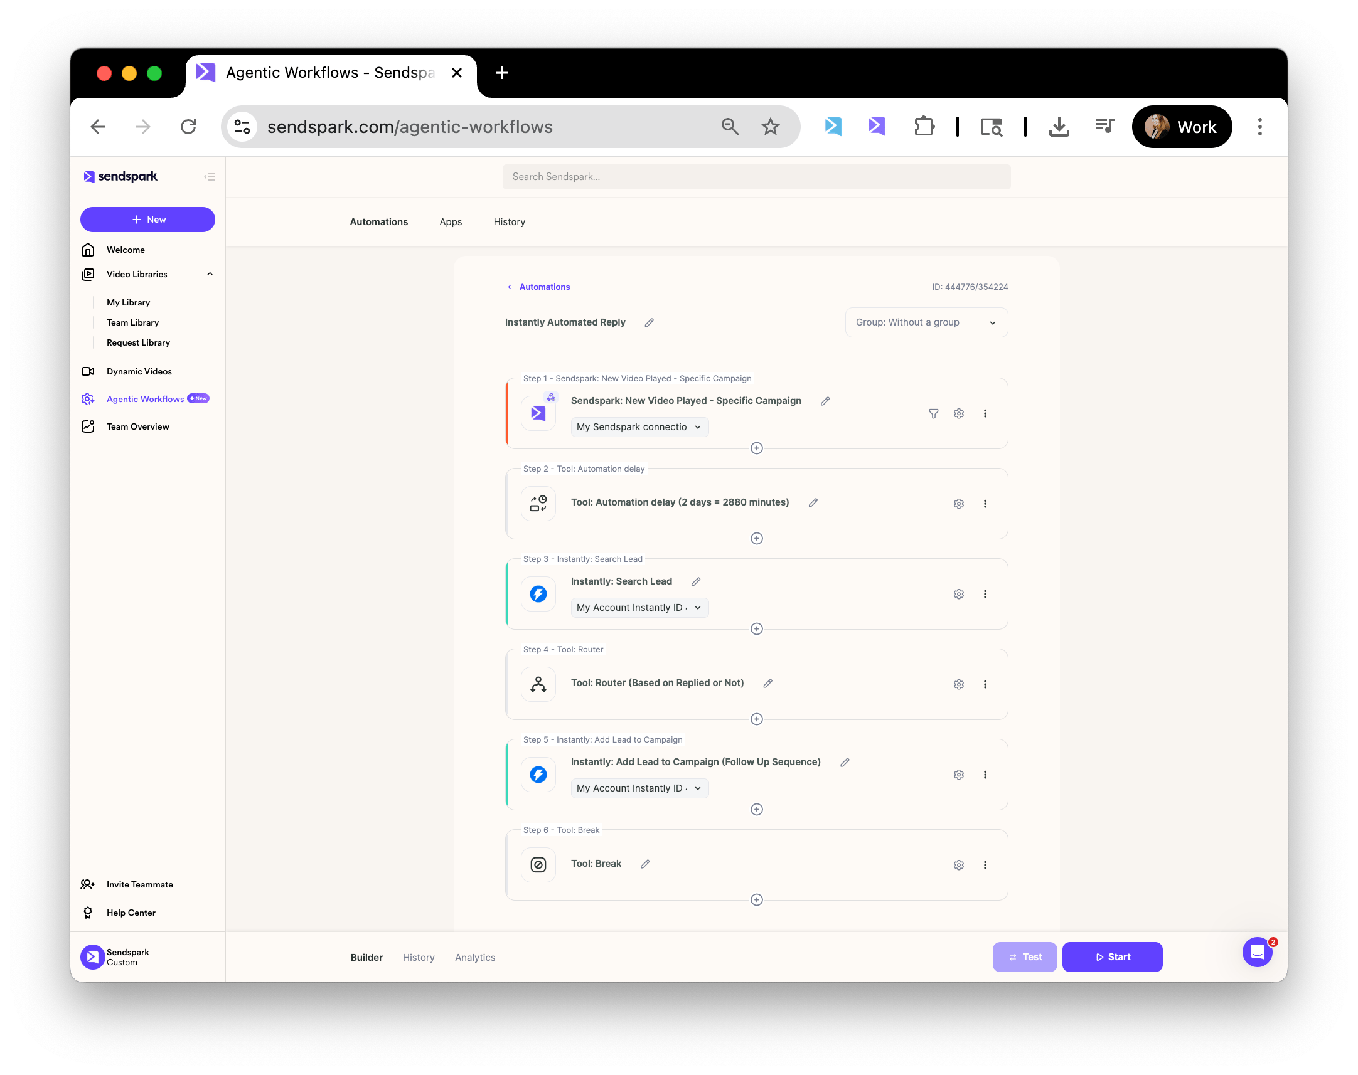Rename the automation Instantly Automated Reply via pencil
1358x1075 pixels.
coord(649,322)
